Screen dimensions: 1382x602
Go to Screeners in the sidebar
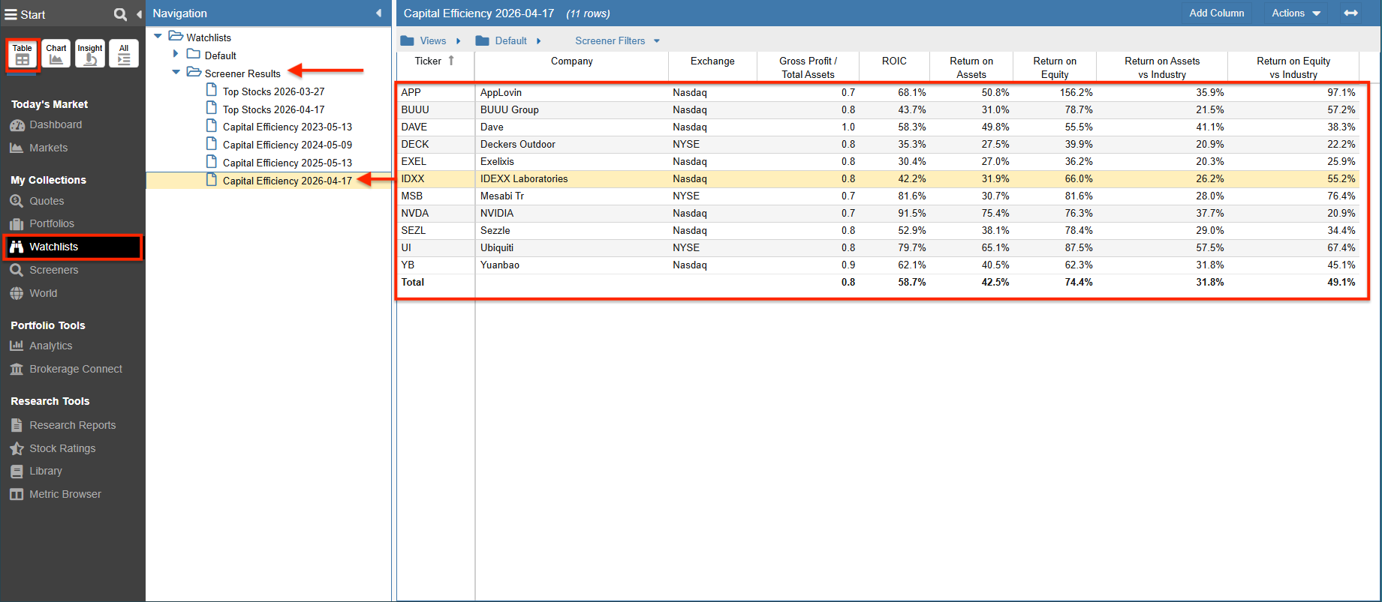(53, 270)
